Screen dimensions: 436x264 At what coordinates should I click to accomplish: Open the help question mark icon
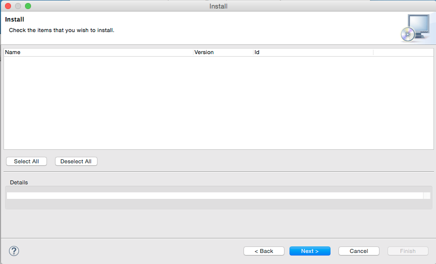[x=14, y=251]
